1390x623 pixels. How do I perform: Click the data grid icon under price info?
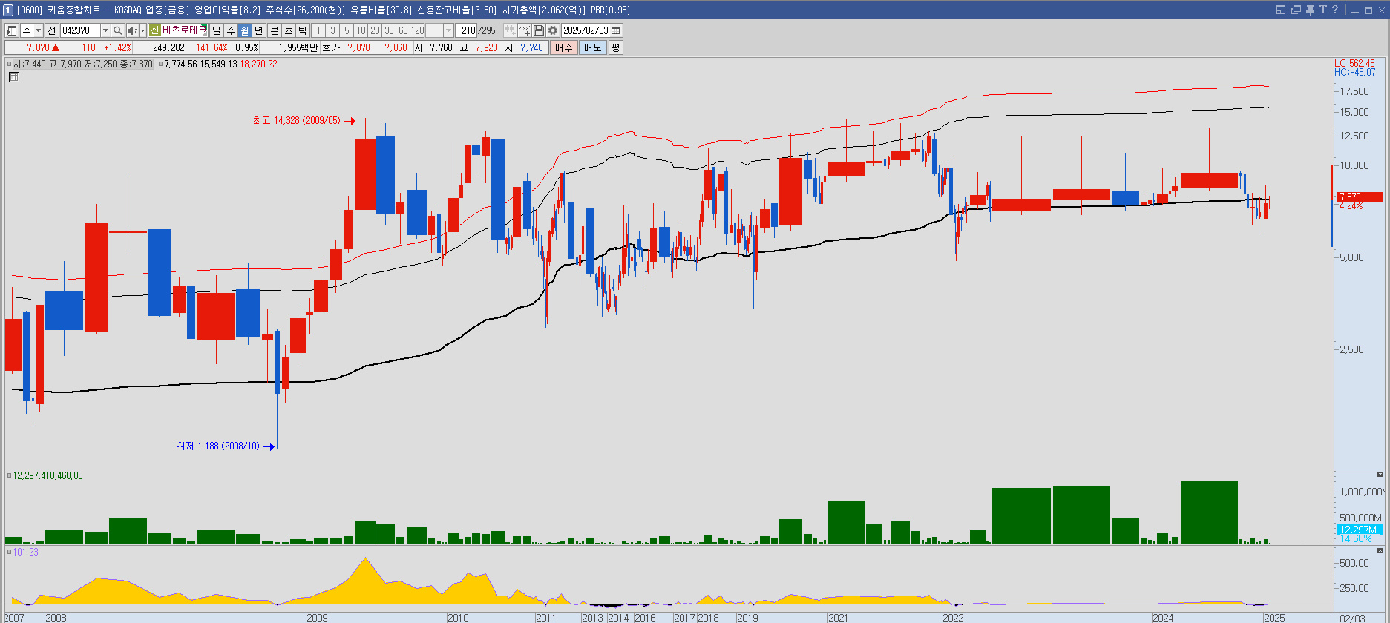coord(14,76)
